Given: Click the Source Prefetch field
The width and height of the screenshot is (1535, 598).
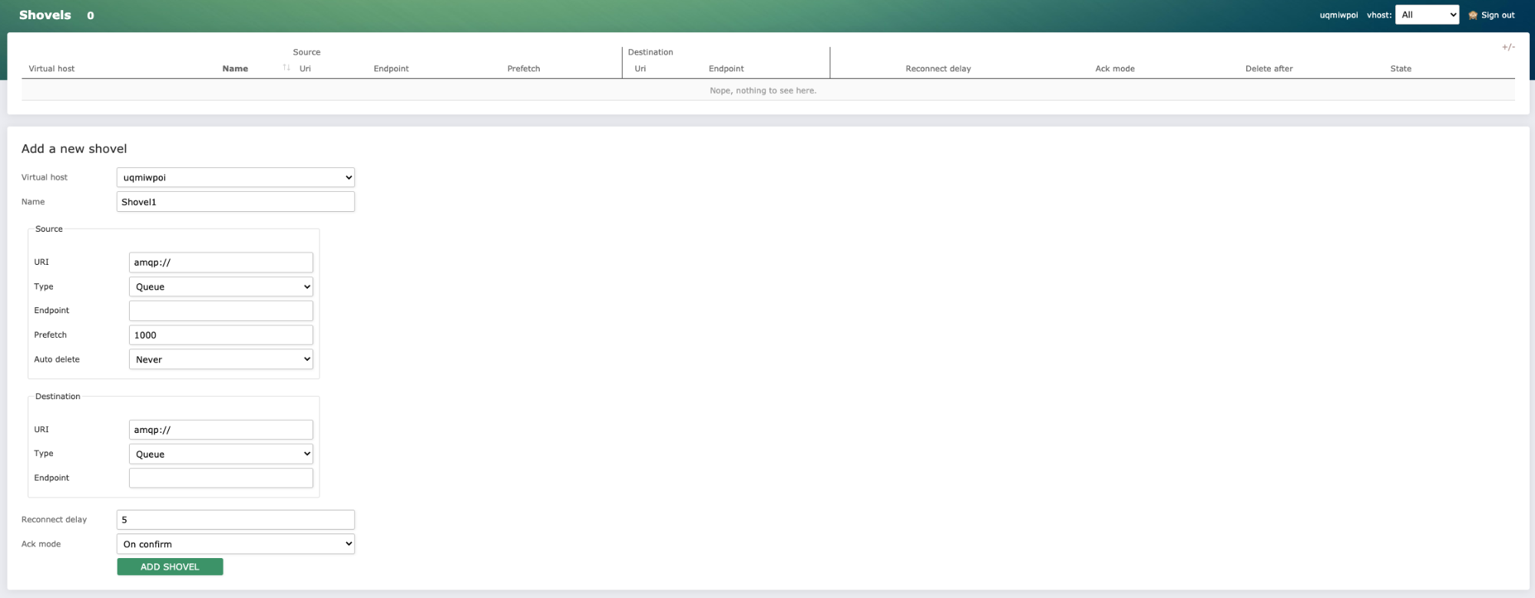Looking at the screenshot, I should pos(221,335).
